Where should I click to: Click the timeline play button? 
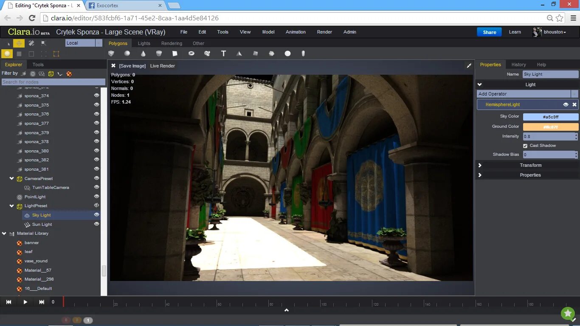(25, 302)
